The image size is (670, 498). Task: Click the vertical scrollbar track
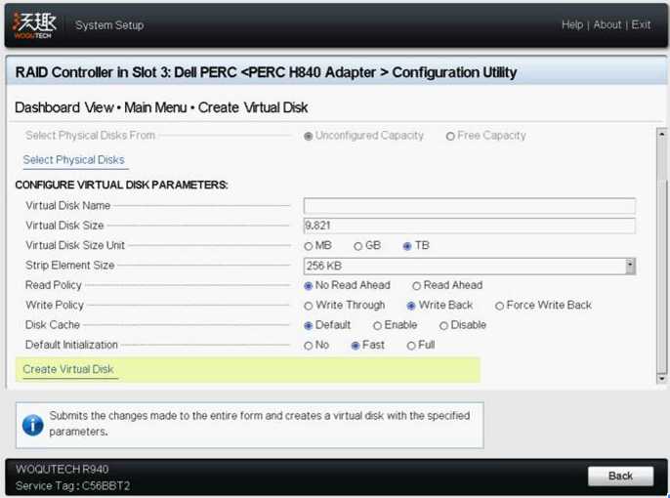(x=661, y=256)
